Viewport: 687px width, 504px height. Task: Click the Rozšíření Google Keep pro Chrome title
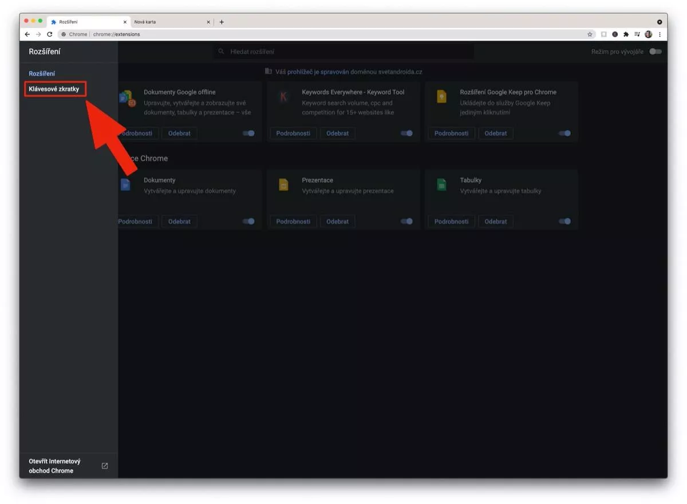(508, 92)
